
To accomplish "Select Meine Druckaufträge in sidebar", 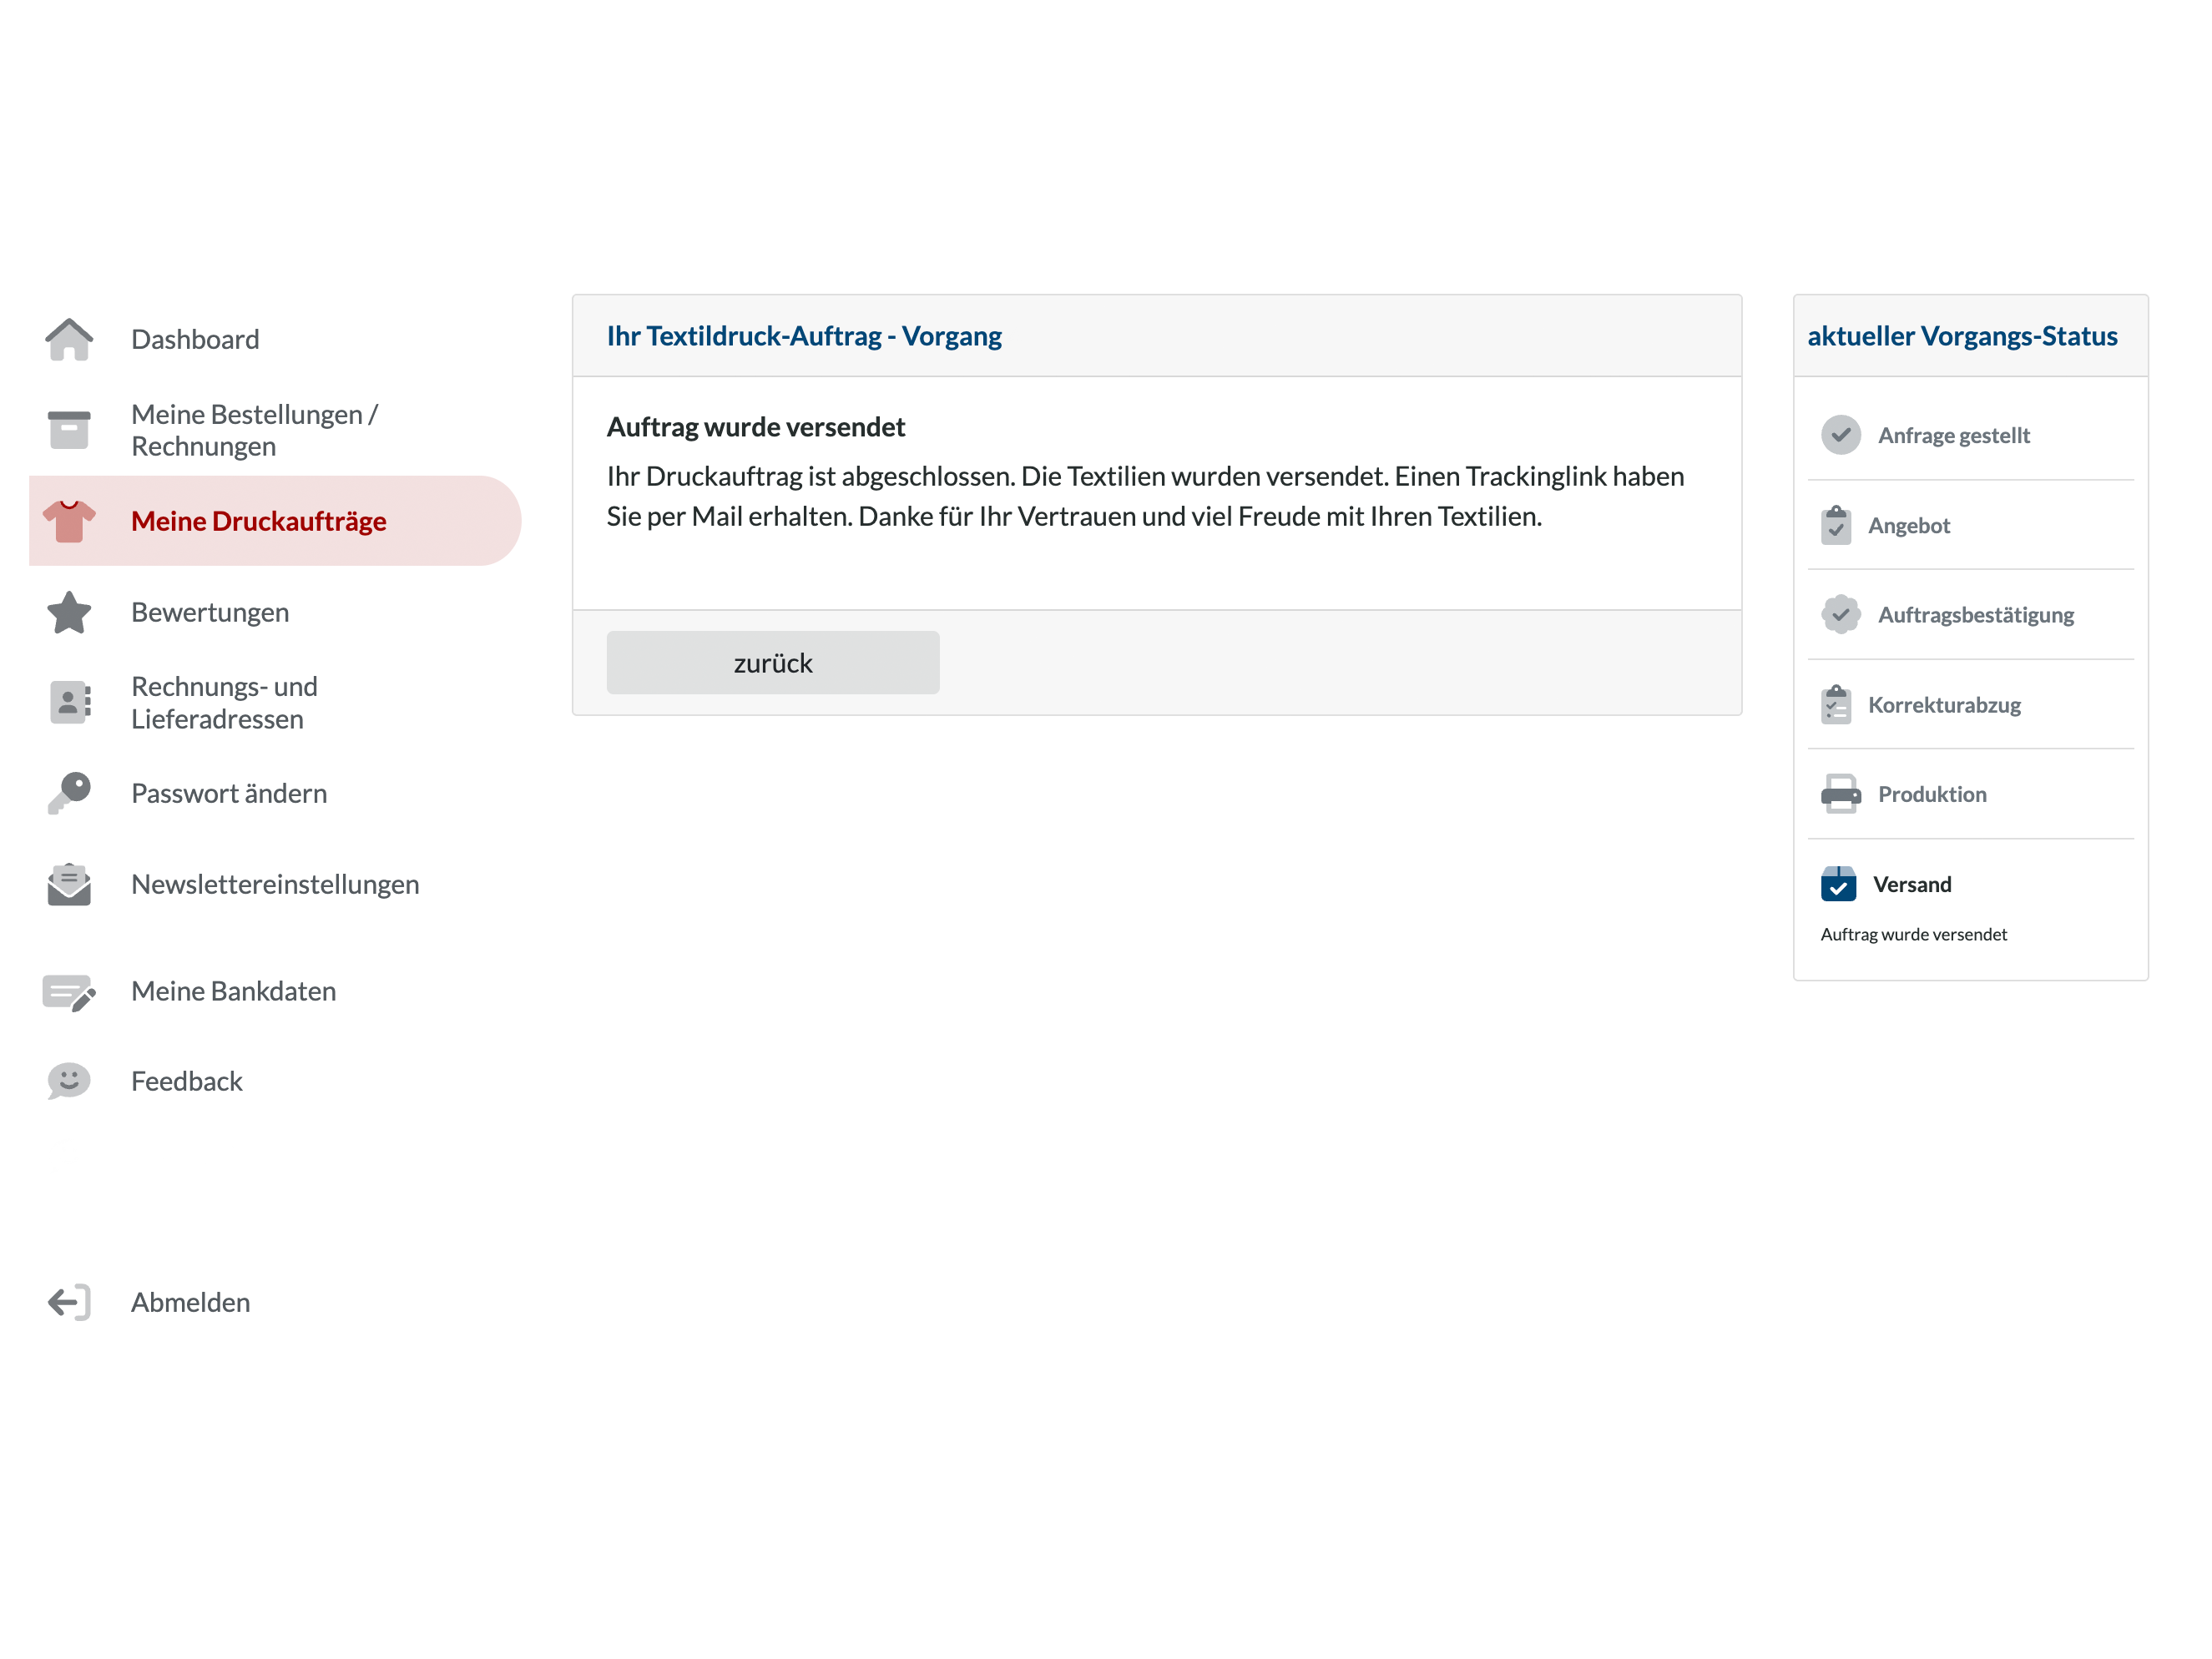I will pyautogui.click(x=275, y=521).
